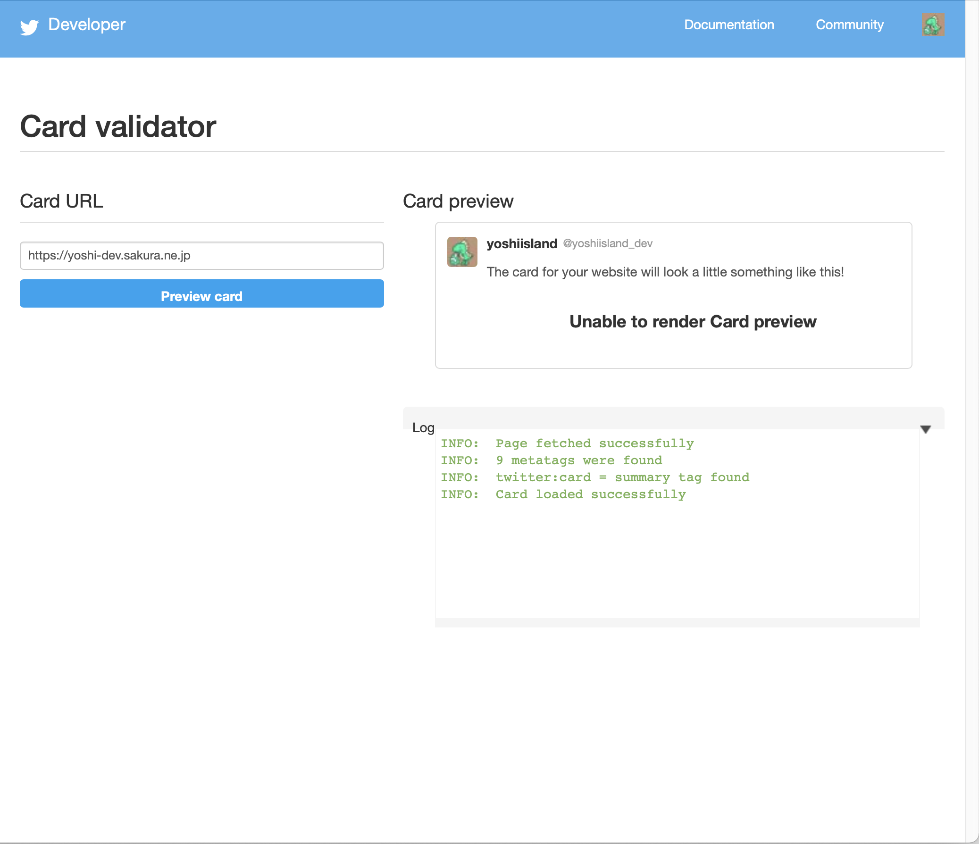Click the yoshiisland display name
This screenshot has width=979, height=844.
pyautogui.click(x=522, y=243)
